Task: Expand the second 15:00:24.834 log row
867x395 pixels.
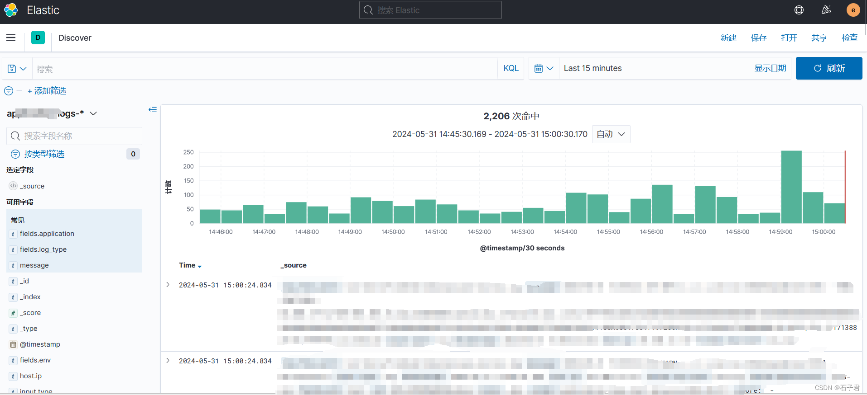Action: tap(168, 361)
